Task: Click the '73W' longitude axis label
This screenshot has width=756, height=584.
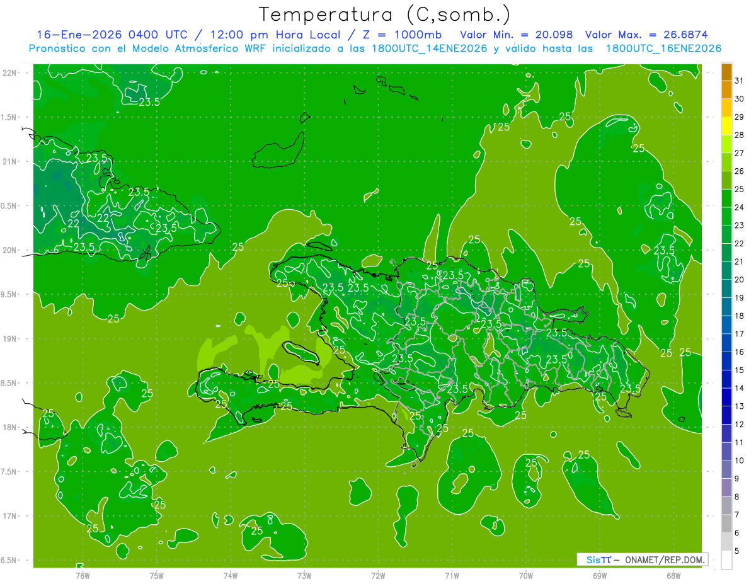Action: tap(304, 576)
